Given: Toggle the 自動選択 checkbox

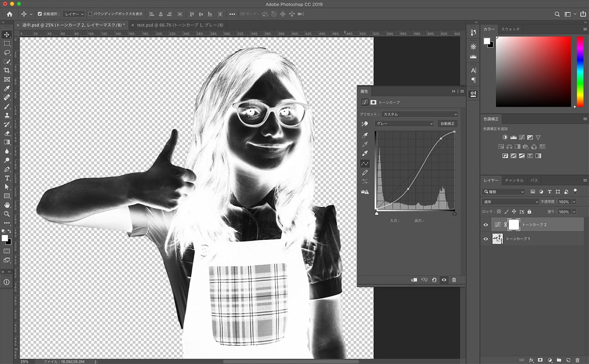Looking at the screenshot, I should click(x=40, y=14).
